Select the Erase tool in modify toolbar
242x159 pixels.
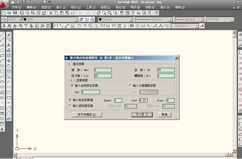click(x=9, y=34)
